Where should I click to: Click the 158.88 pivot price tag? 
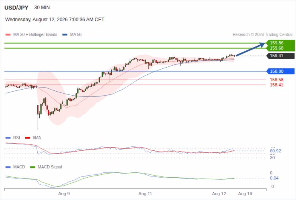(x=280, y=71)
